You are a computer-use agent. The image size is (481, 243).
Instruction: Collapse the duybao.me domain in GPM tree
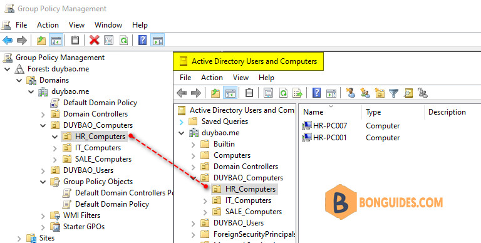pos(31,91)
